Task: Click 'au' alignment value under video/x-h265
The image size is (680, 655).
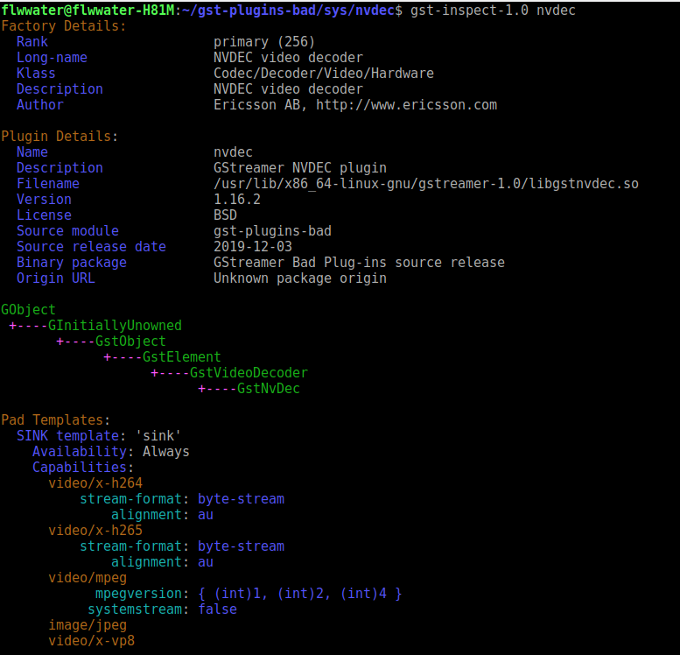Action: [205, 562]
